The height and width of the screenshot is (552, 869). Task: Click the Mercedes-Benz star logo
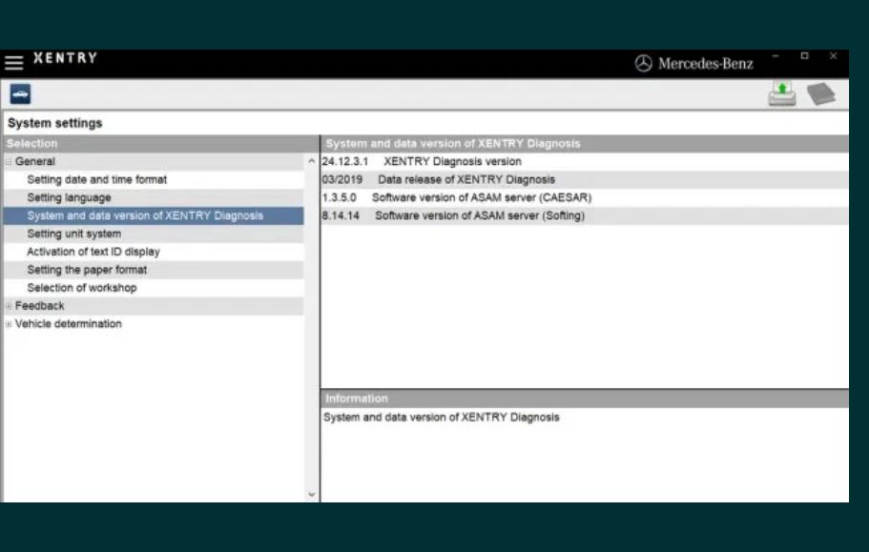point(643,64)
